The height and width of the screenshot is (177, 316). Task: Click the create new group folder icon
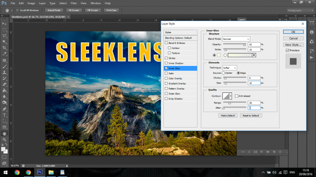pyautogui.click(x=268, y=152)
